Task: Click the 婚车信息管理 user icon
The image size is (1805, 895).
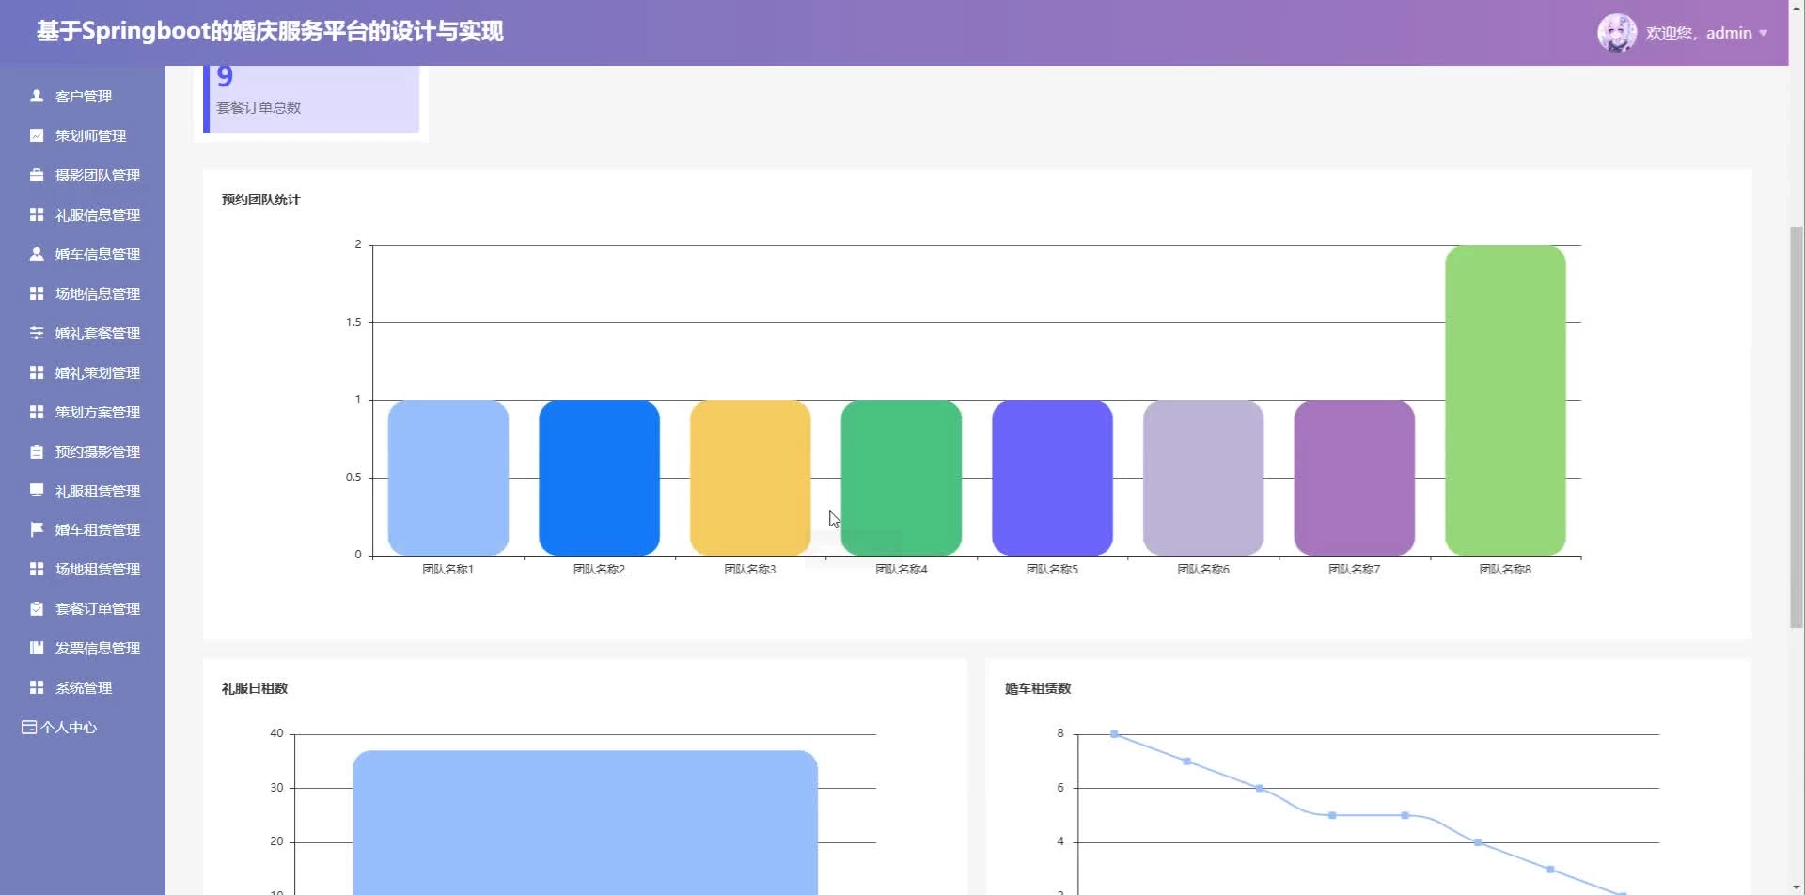Action: [x=37, y=254]
